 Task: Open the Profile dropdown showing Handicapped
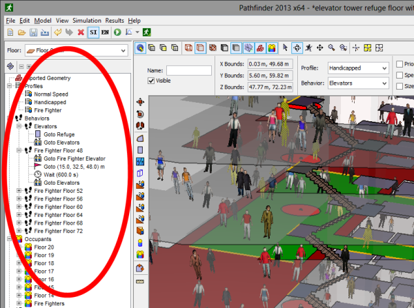(x=358, y=68)
